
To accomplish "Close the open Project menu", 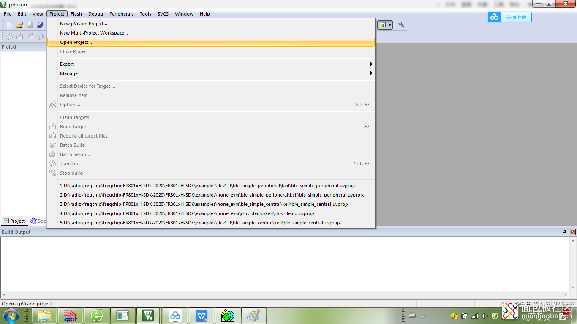I will point(57,14).
